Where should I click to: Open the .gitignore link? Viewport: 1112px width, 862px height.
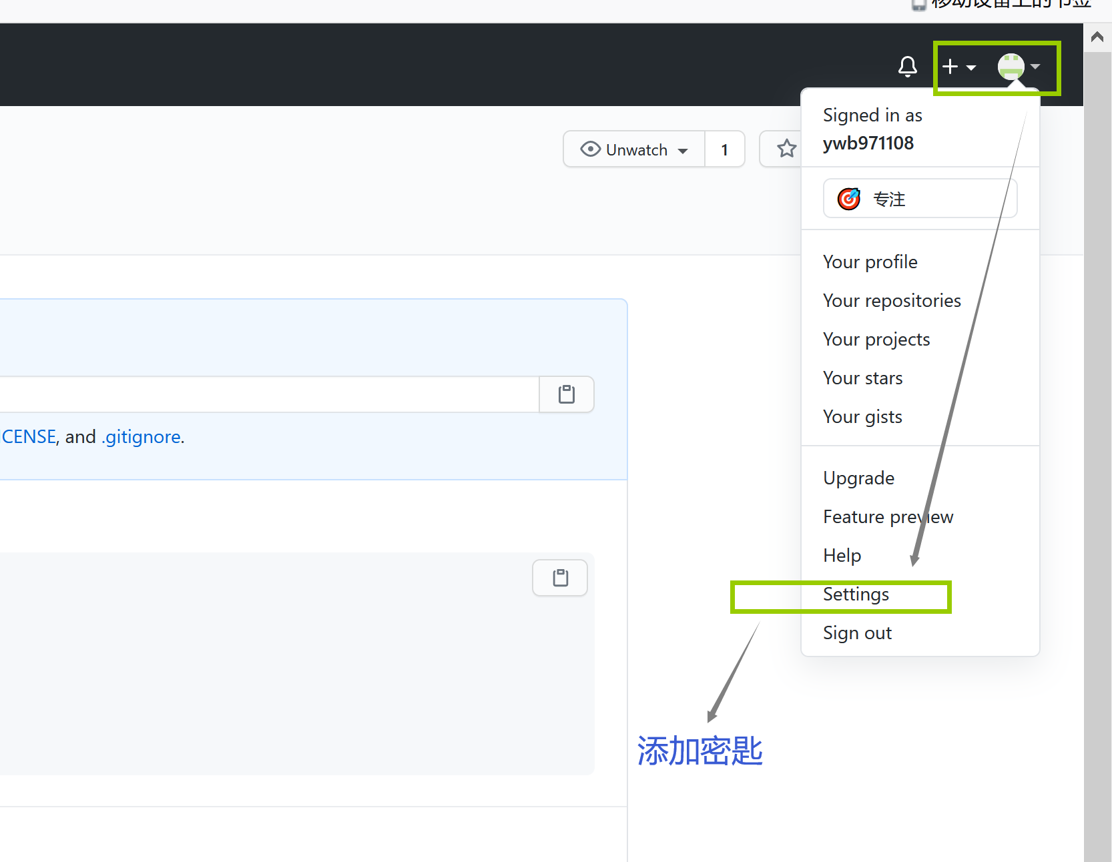point(142,436)
